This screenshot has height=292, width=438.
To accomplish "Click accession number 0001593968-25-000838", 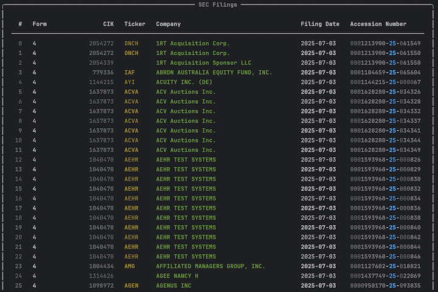I will (385, 217).
